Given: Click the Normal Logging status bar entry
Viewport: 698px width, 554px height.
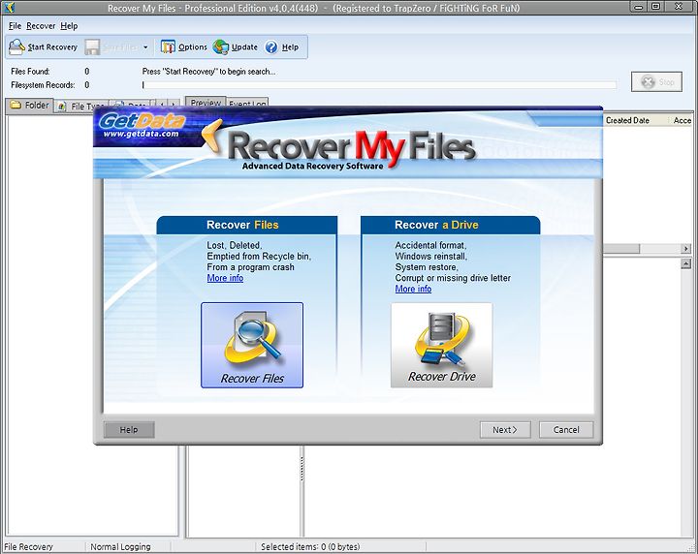Looking at the screenshot, I should pos(120,547).
